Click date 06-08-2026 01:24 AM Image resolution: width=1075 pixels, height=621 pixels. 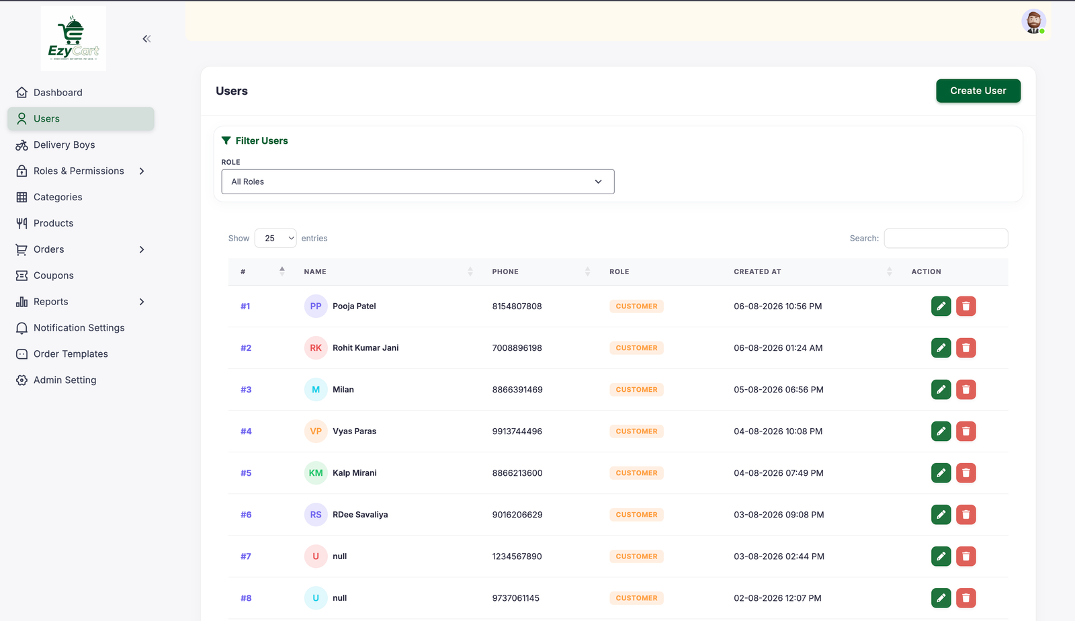pos(778,348)
